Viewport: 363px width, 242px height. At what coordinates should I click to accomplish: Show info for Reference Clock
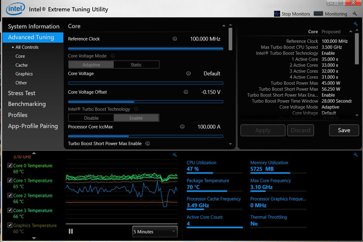pyautogui.click(x=175, y=39)
